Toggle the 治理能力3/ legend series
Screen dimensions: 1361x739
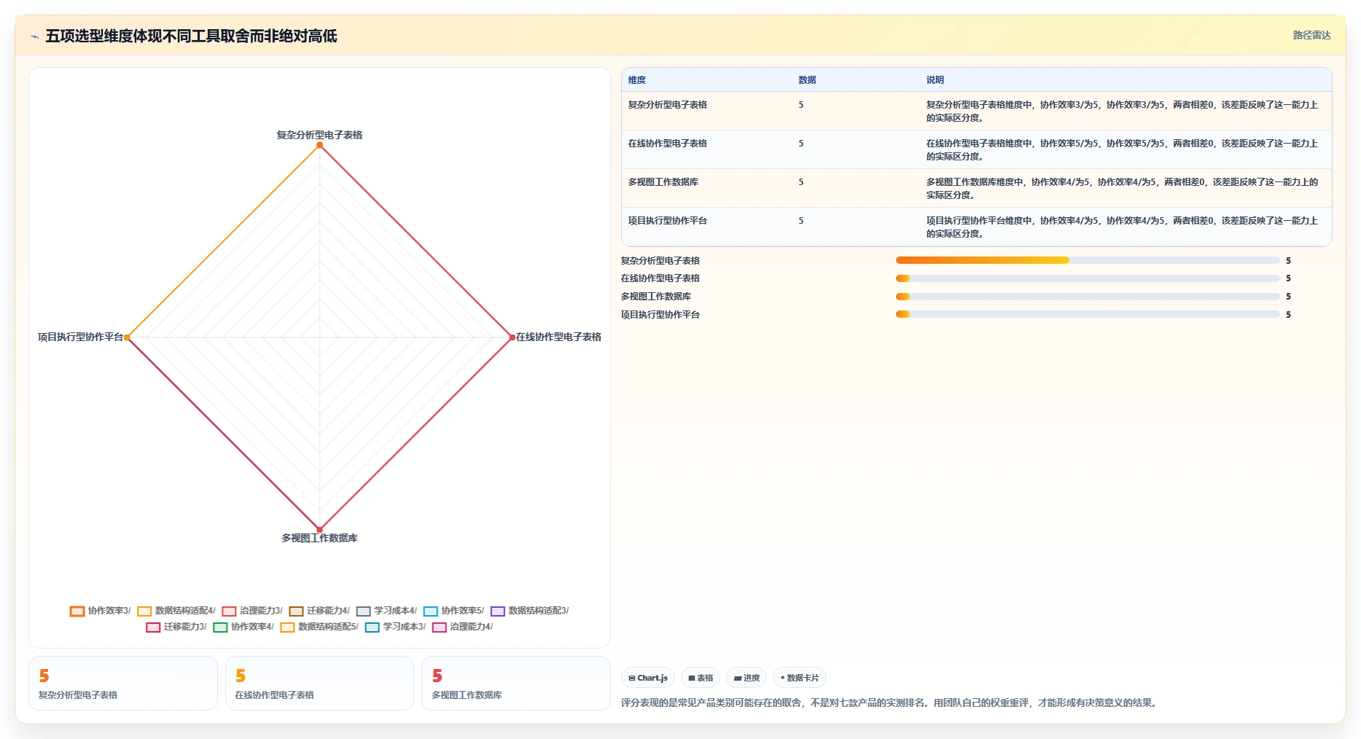click(x=252, y=611)
